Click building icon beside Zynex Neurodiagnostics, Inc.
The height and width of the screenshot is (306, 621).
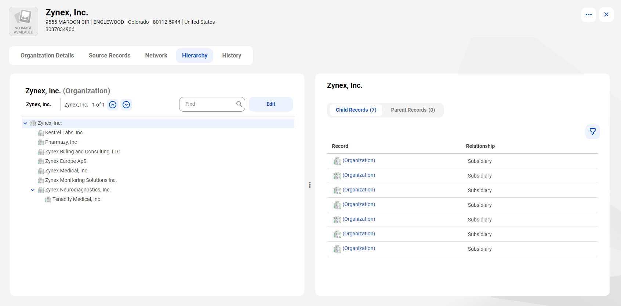coord(41,190)
